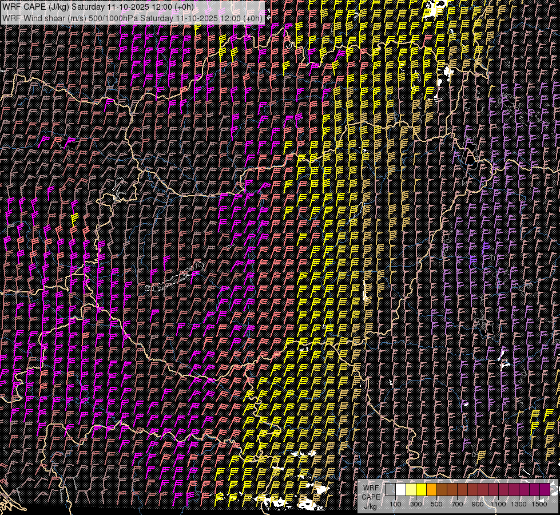
Task: Select the last magenta-purple legend swatch
Action: click(545, 489)
